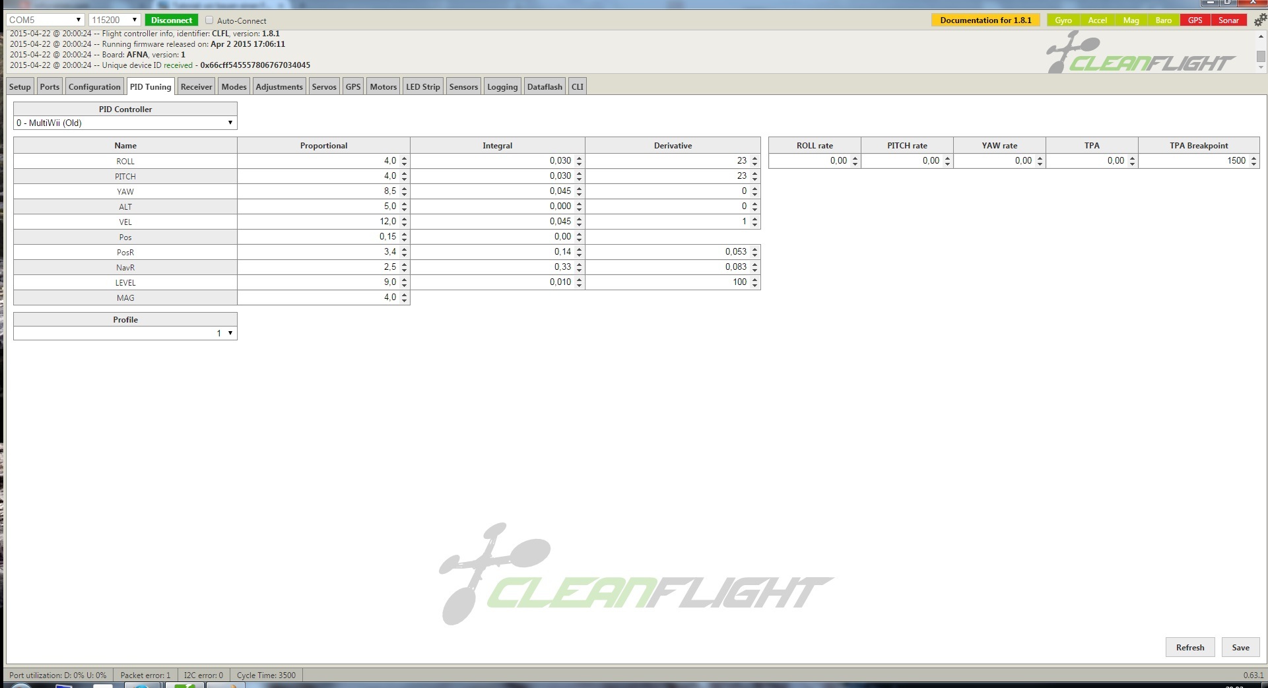This screenshot has width=1268, height=688.
Task: Click the ROLL Proportional value field
Action: tap(323, 160)
